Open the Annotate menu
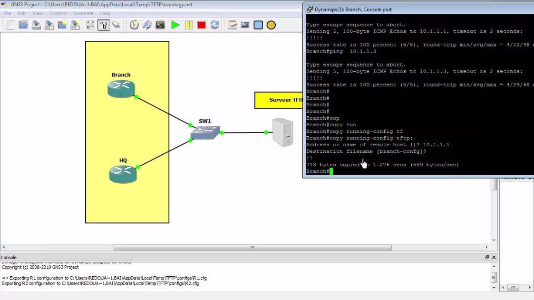The height and width of the screenshot is (300, 534). (x=83, y=13)
